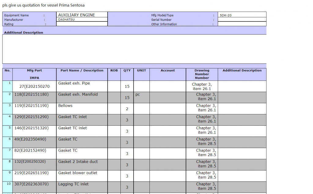This screenshot has height=194, width=313.
Task: Click the Equipment Name field showing AUXILIARY ENGINE
Action: 82,15
